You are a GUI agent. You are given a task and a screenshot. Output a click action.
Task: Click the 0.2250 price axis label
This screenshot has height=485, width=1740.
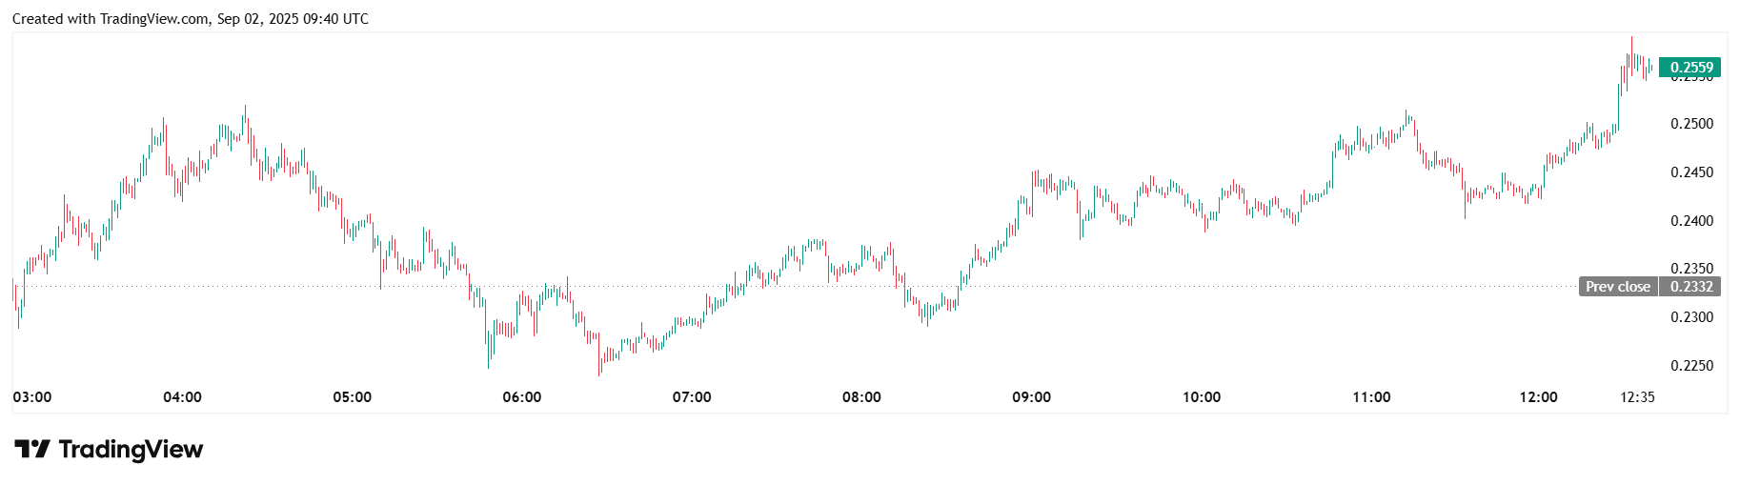coord(1691,366)
